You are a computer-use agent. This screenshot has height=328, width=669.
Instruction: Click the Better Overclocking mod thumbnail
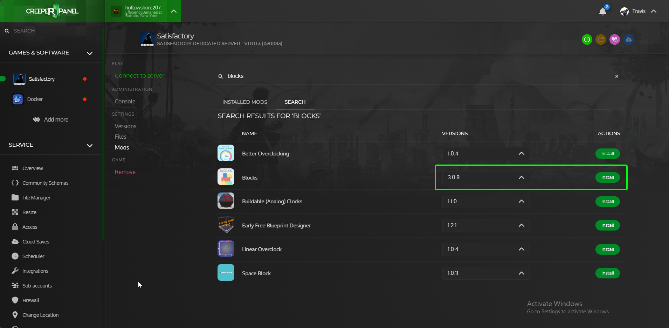tap(226, 153)
